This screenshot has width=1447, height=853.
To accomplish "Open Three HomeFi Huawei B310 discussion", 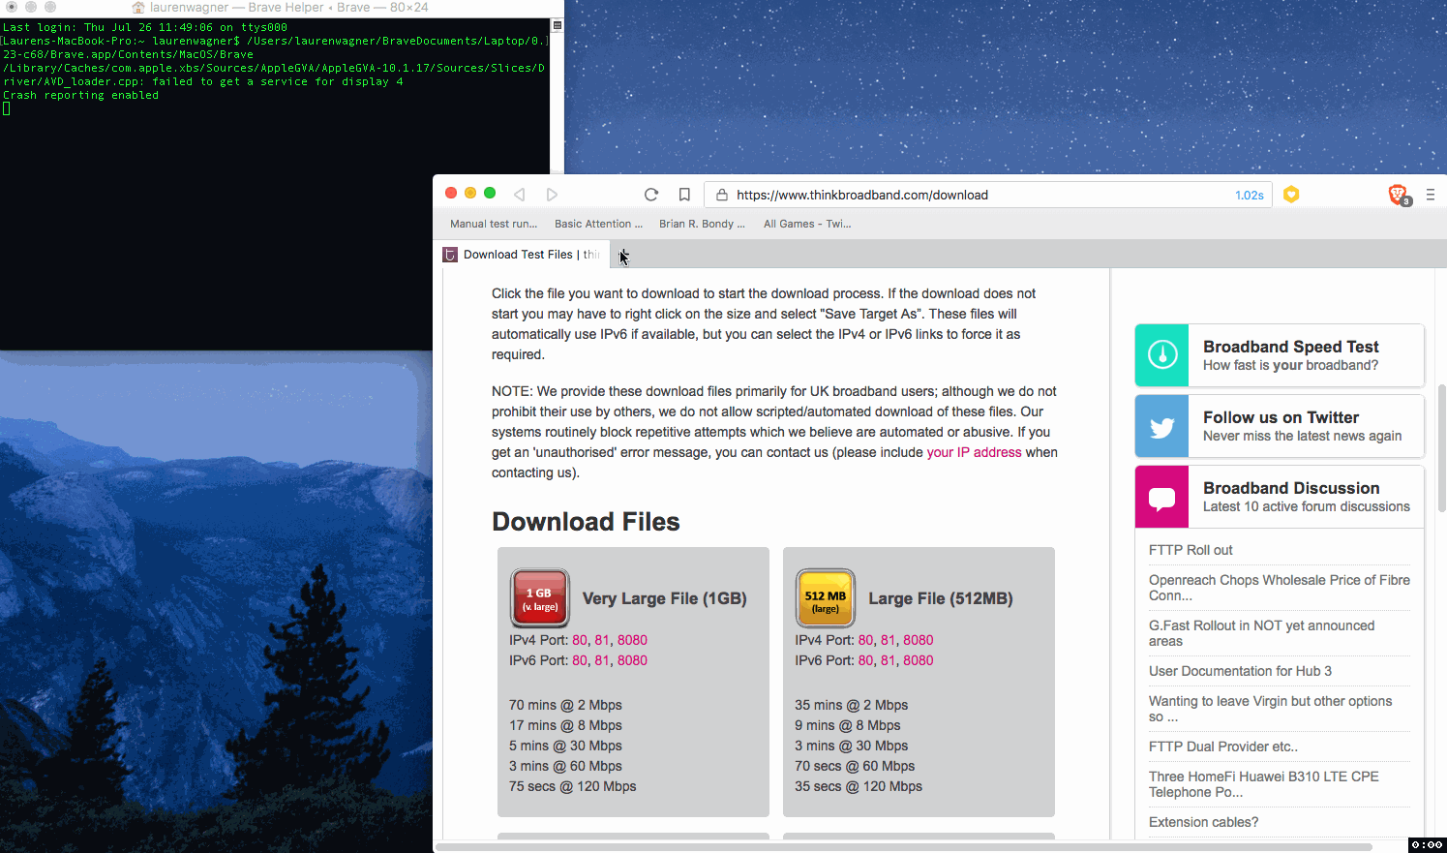I will [x=1263, y=784].
